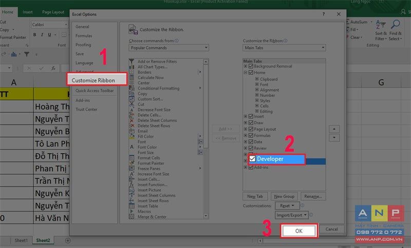Image resolution: width=411 pixels, height=248 pixels.
Task: Toggle the Developer tab checkbox
Action: pyautogui.click(x=252, y=159)
